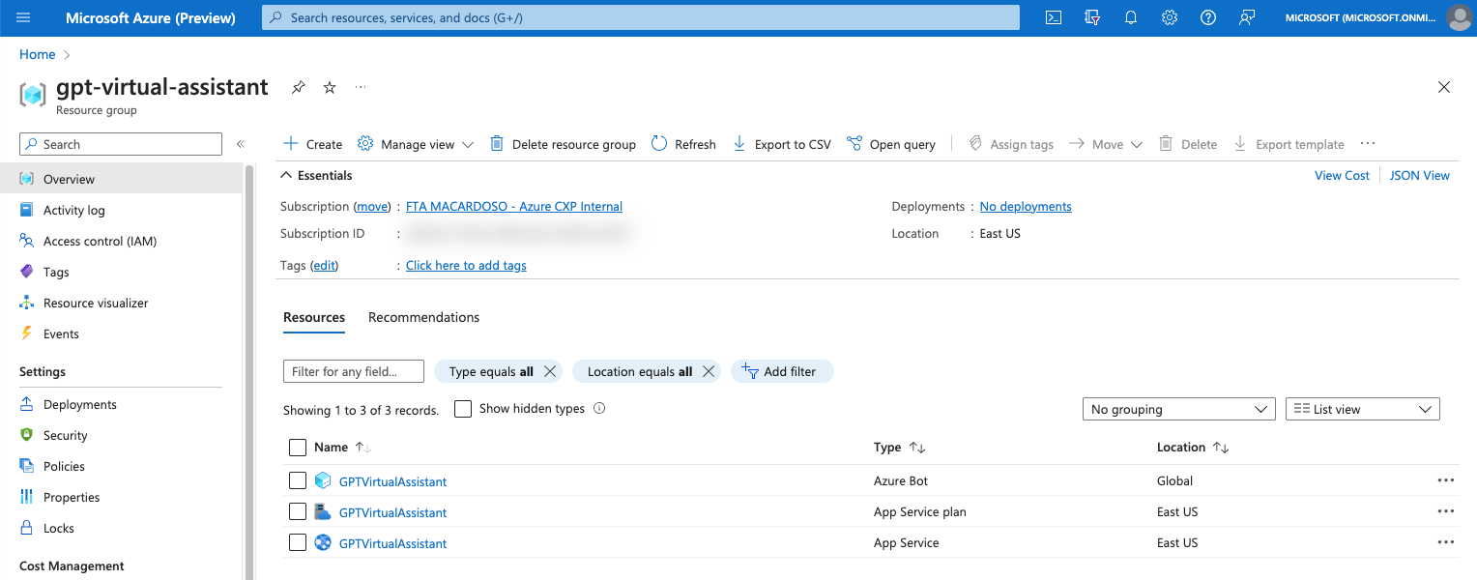Image resolution: width=1477 pixels, height=580 pixels.
Task: Select all resources header checkbox
Action: pyautogui.click(x=298, y=448)
